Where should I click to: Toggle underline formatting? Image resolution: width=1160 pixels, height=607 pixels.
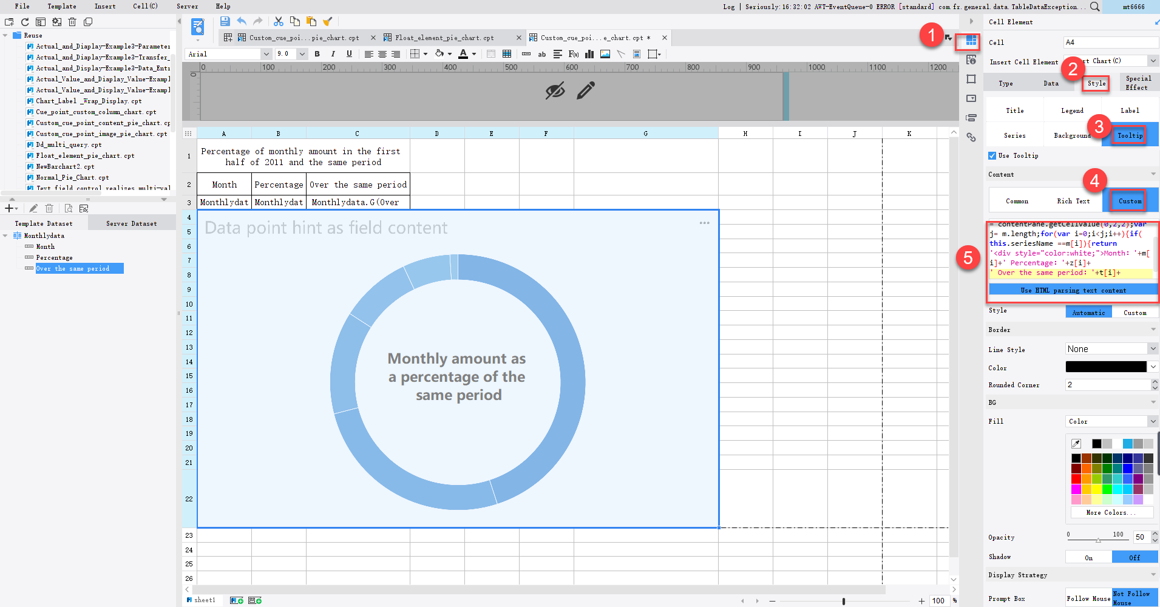349,54
